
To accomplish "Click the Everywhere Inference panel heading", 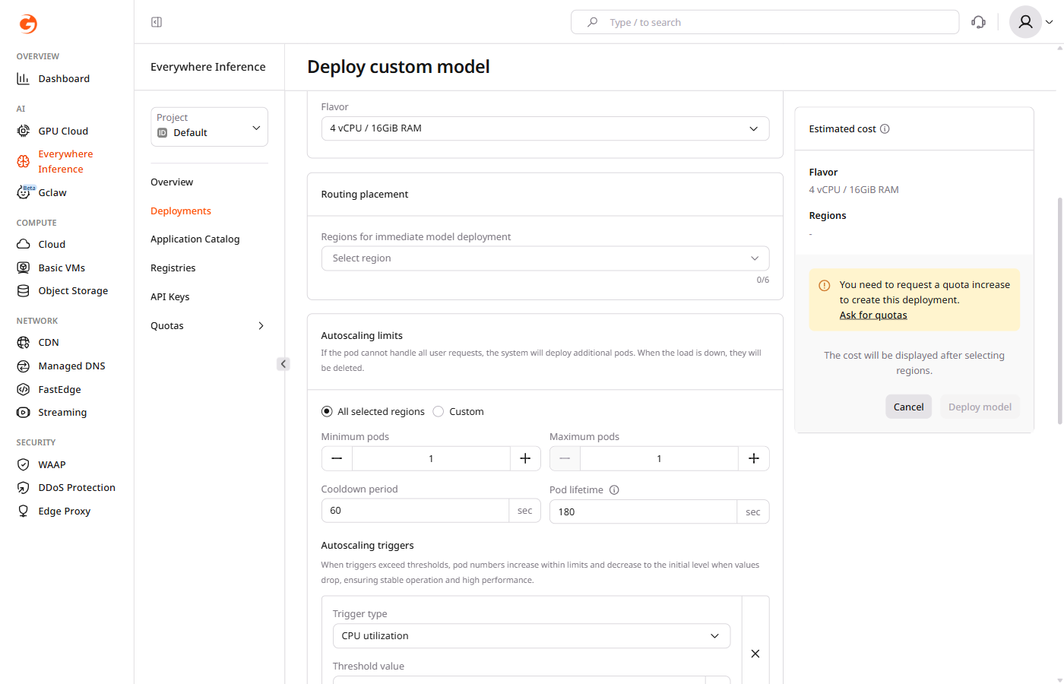I will coord(208,67).
